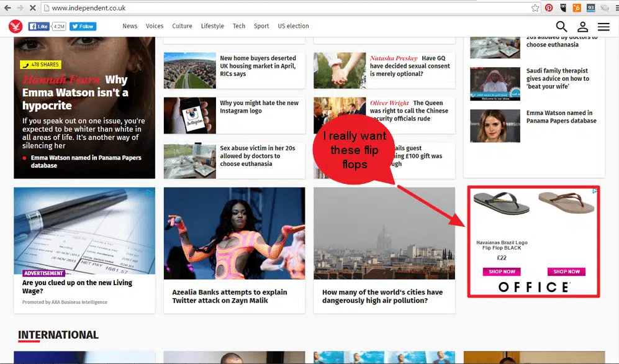Open the hamburger menu icon
The image size is (619, 364).
(603, 27)
